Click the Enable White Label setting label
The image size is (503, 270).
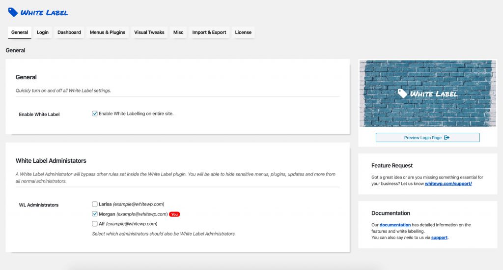point(39,114)
